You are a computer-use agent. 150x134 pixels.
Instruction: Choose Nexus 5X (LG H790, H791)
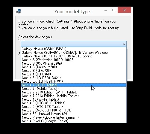click(x=74, y=81)
